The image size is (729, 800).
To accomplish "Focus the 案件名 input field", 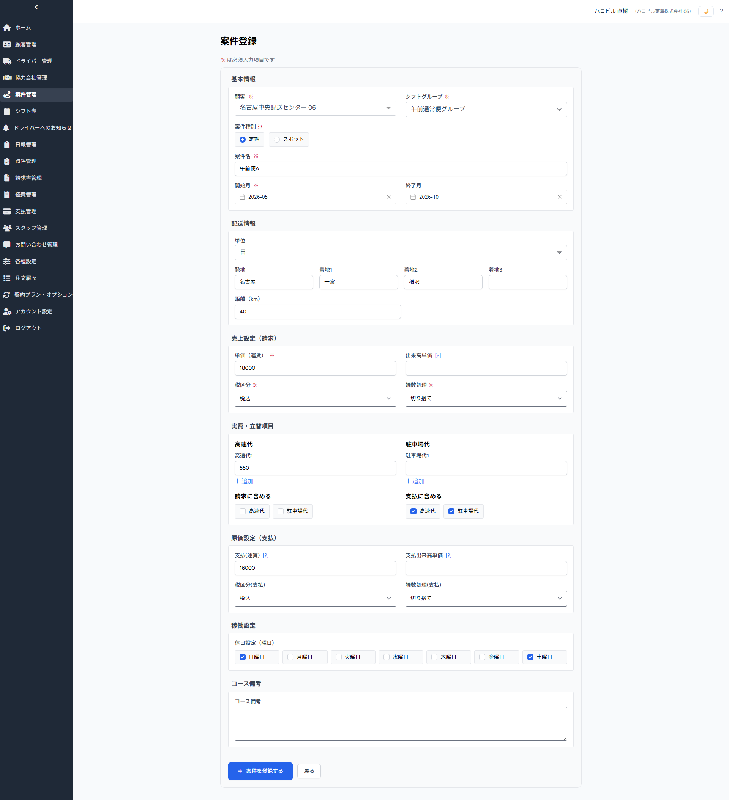I will 401,169.
